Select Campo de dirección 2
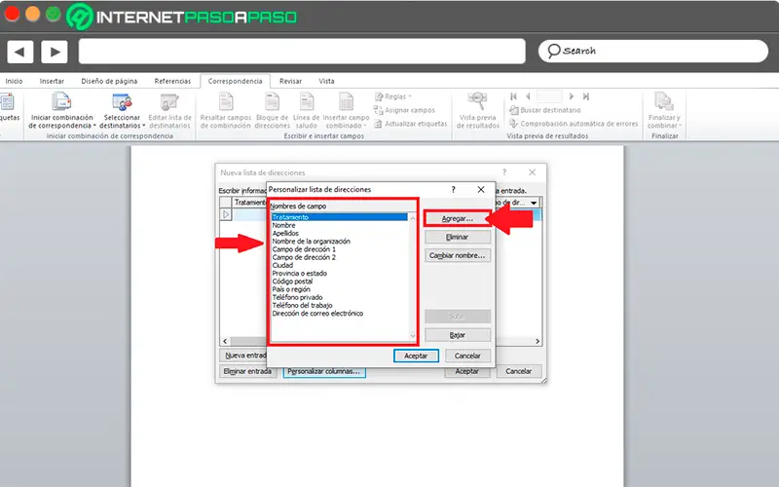779x487 pixels. coord(304,257)
